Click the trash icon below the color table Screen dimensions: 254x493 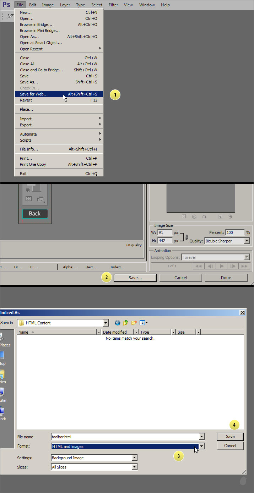click(230, 217)
